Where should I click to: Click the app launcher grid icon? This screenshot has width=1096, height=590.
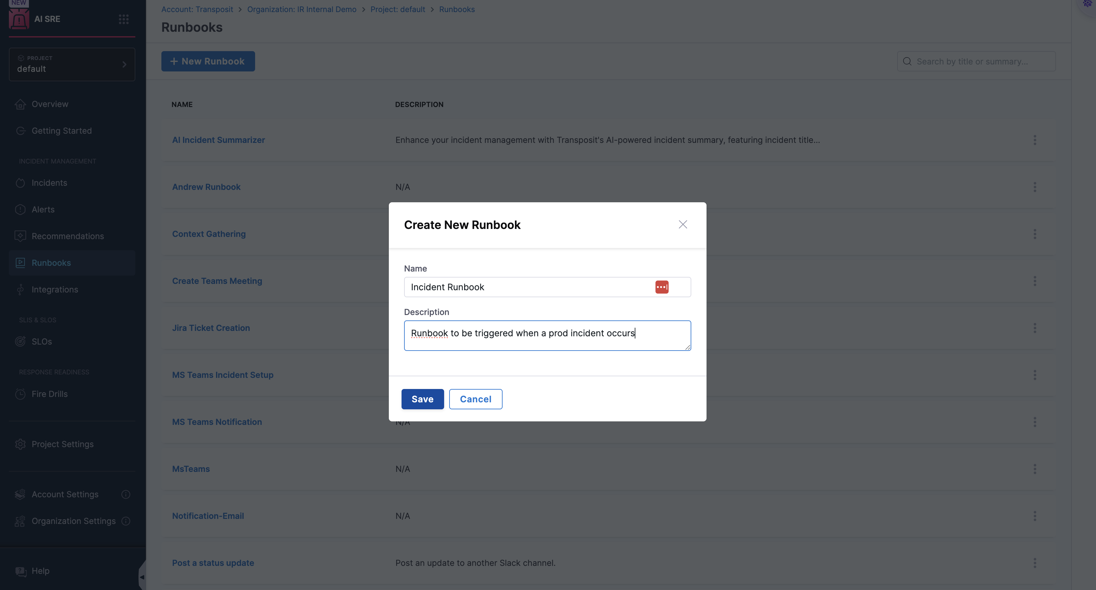pyautogui.click(x=123, y=19)
